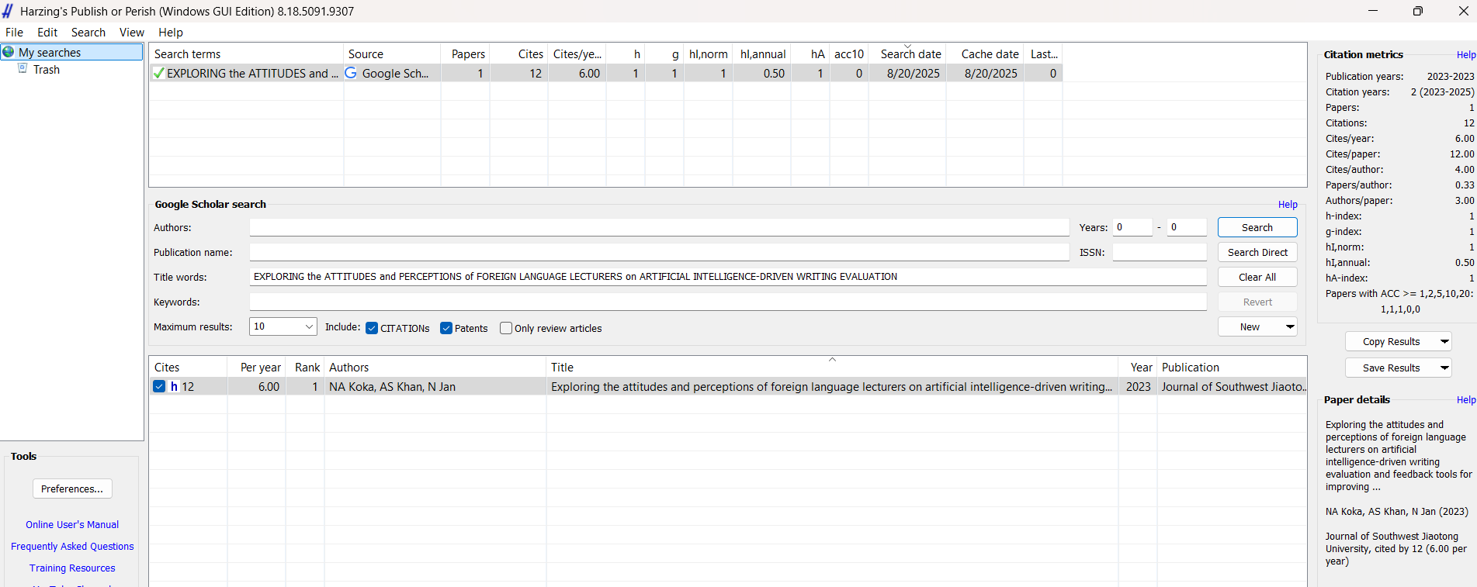This screenshot has height=587, width=1477.
Task: Expand the Save Results dropdown arrow
Action: pos(1444,368)
